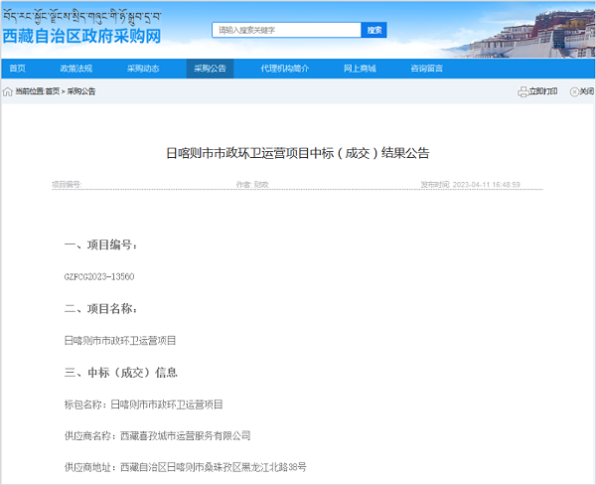Viewport: 596px width, 485px height.
Task: Select the 采购公告 navigation tab
Action: tap(210, 69)
